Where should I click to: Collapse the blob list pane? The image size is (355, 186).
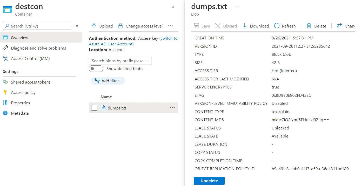coord(173,7)
